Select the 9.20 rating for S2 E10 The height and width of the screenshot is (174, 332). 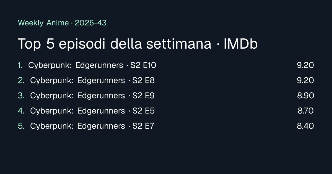[x=305, y=65]
